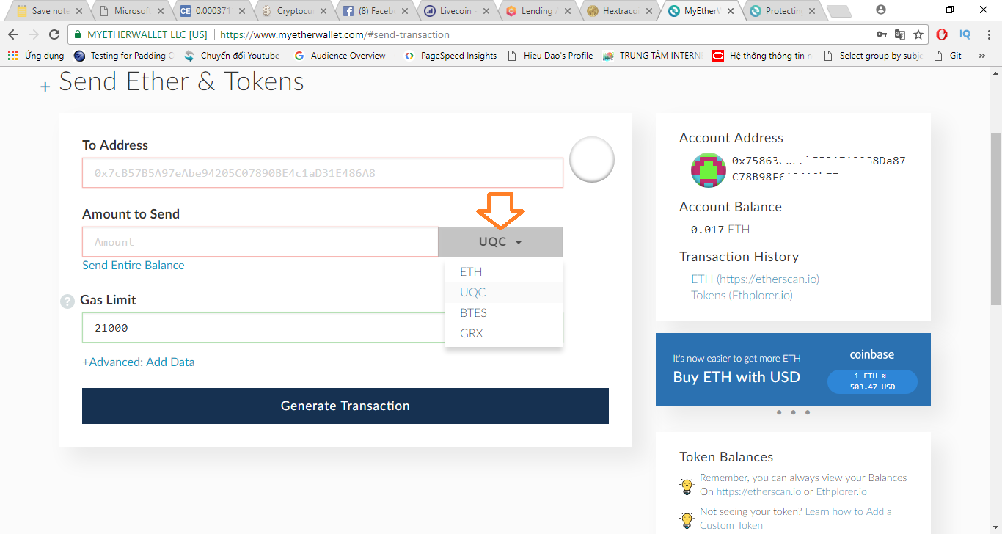Reload the page with the refresh icon
1002x534 pixels.
click(54, 34)
